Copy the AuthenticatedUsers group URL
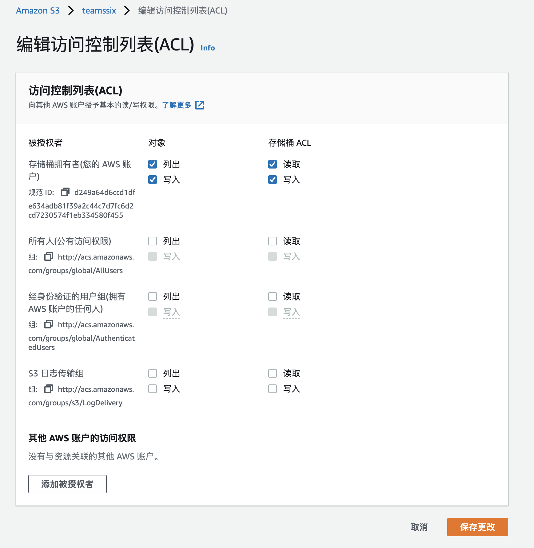Viewport: 534px width, 548px height. pos(48,324)
